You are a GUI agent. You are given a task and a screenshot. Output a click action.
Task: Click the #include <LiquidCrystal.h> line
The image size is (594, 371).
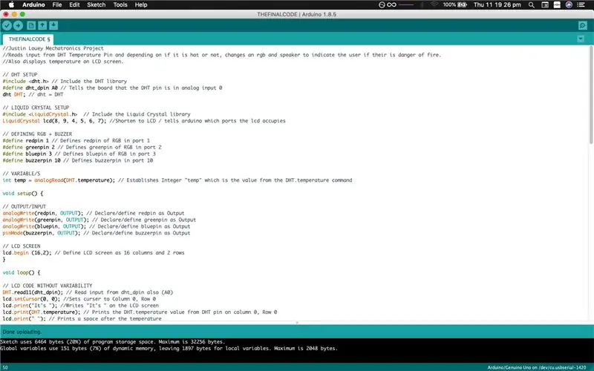pyautogui.click(x=97, y=114)
